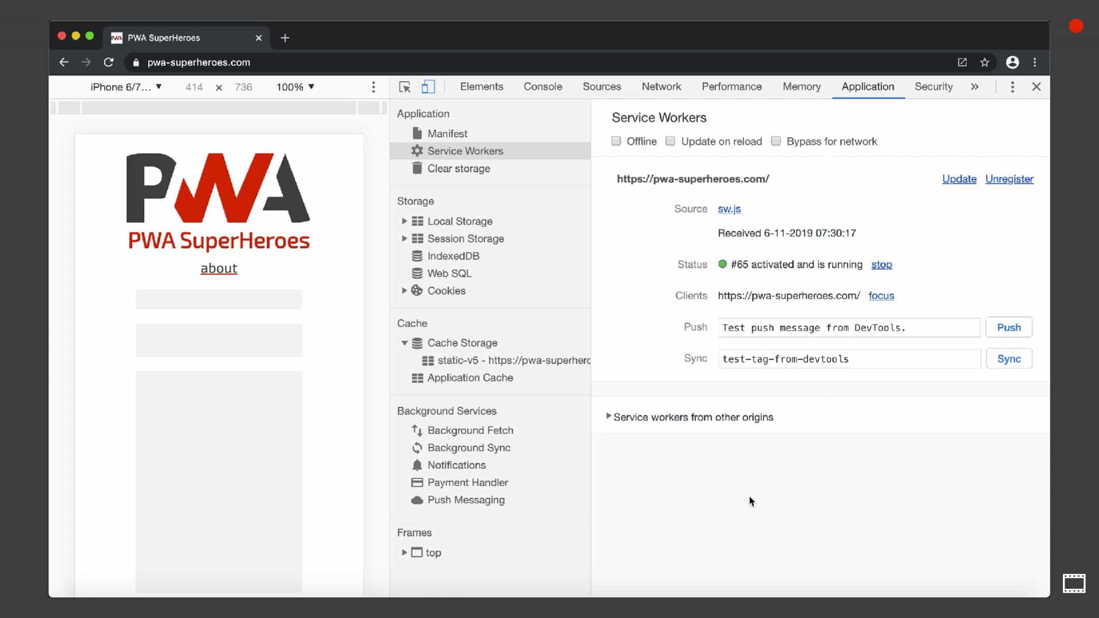Tick Bypass for network checkbox
The width and height of the screenshot is (1099, 618).
[x=776, y=141]
